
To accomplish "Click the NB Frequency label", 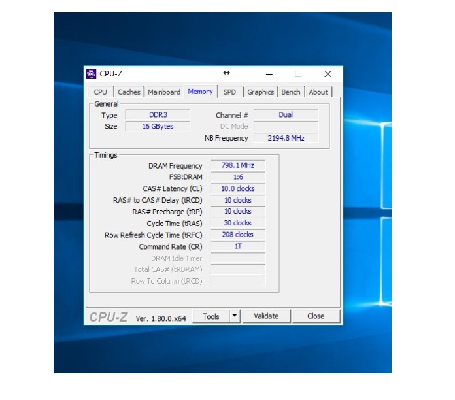I will click(x=226, y=138).
